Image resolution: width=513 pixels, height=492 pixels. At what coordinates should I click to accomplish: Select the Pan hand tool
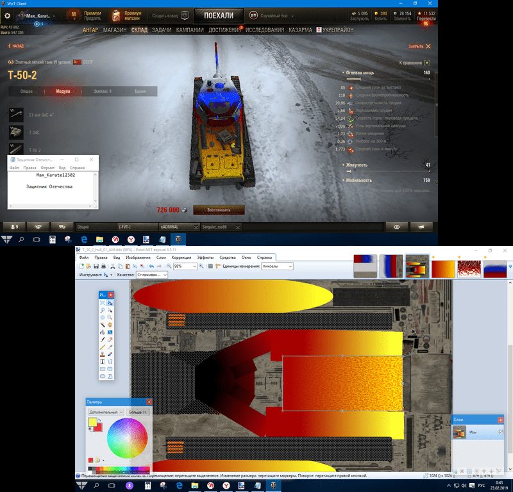click(110, 325)
